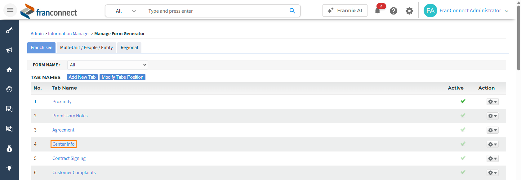The image size is (521, 180).
Task: Open the Contract Signing tab link
Action: [x=69, y=158]
